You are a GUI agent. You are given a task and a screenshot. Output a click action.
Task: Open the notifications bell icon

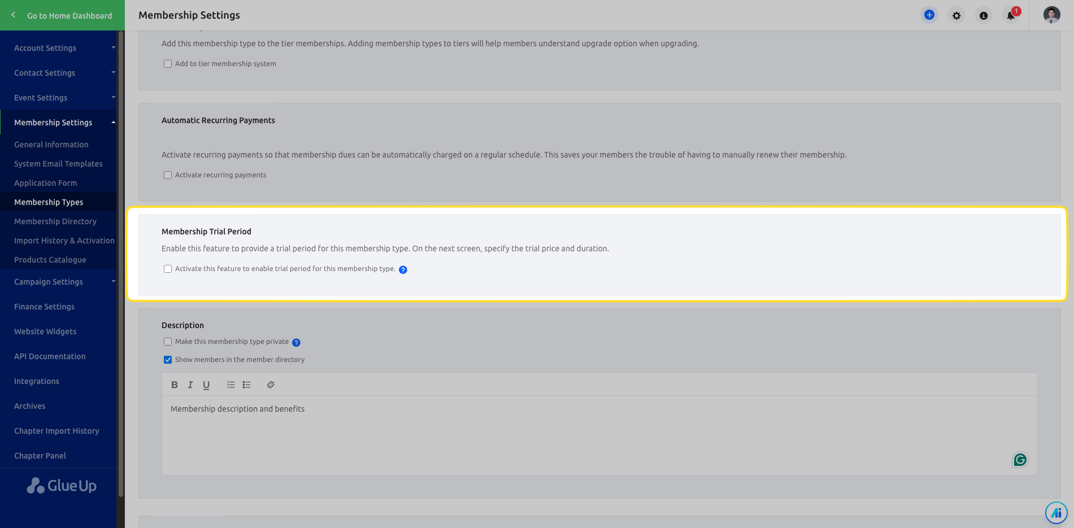1011,16
